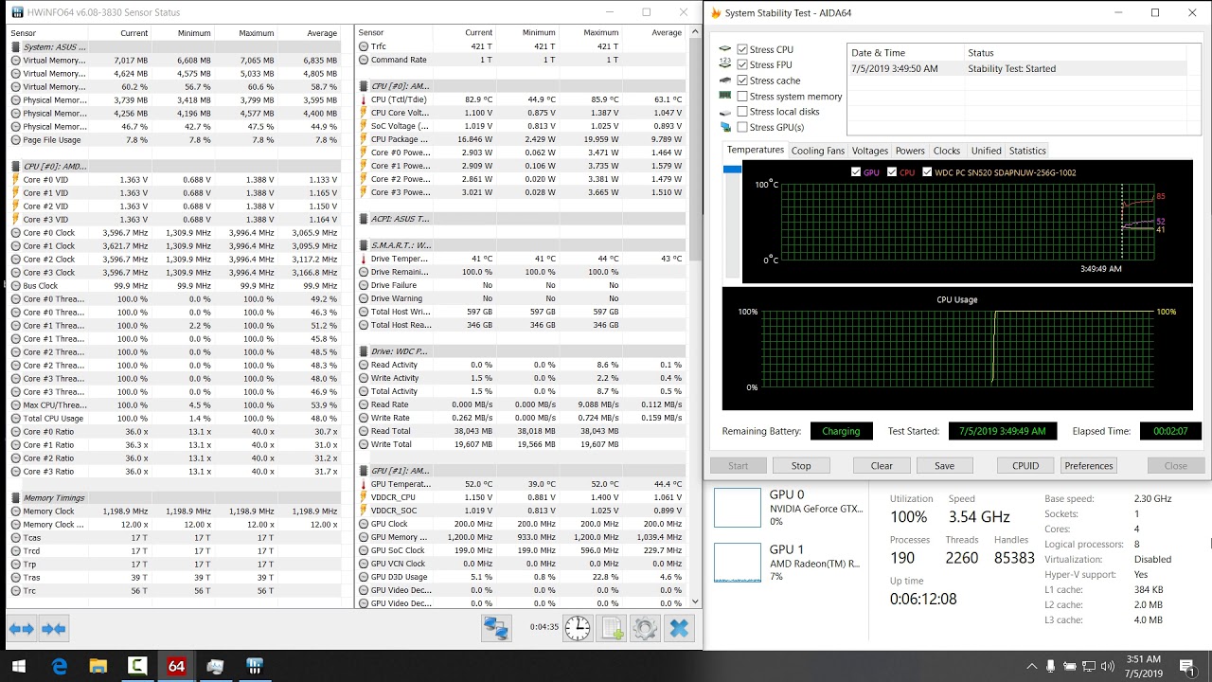The image size is (1212, 682).
Task: Click the HWiNFO64 icon in the sensor window title bar
Action: [17, 12]
